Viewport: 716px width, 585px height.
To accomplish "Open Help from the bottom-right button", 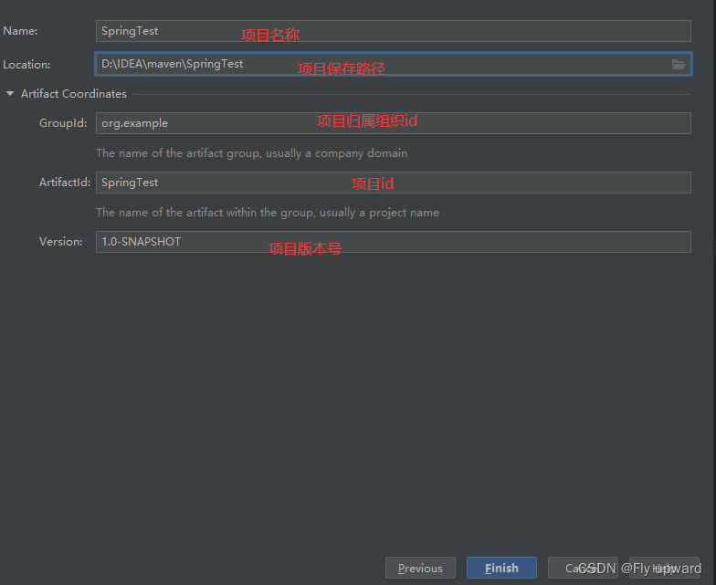I will click(x=665, y=568).
